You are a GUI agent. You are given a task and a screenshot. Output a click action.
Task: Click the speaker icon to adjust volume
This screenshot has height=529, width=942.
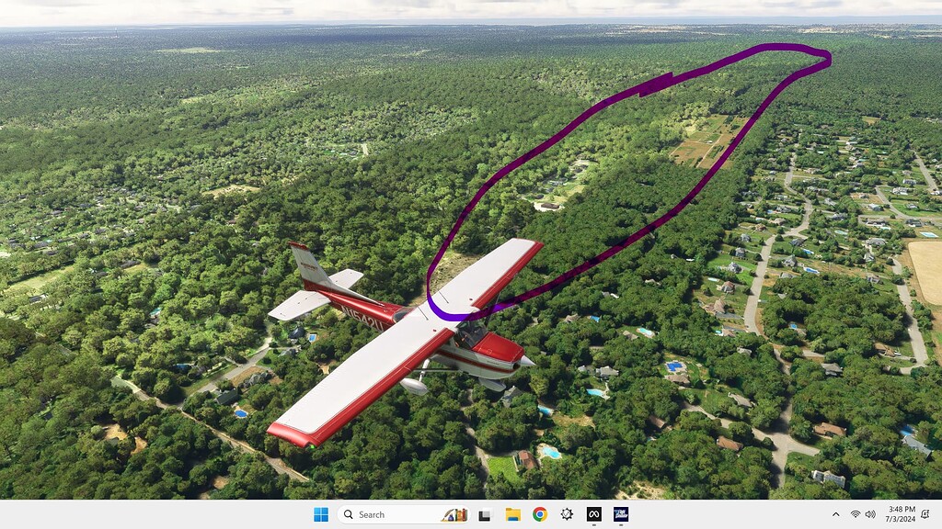(x=871, y=515)
